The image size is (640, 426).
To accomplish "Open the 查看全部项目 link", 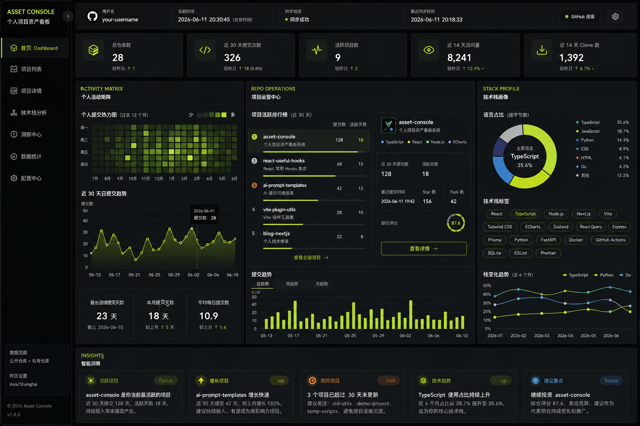I will pos(311,258).
